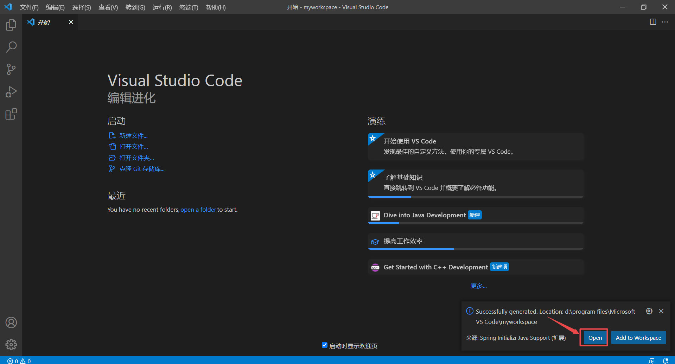Click the git branch icon beside 克隆 Git 存储库

click(x=112, y=169)
